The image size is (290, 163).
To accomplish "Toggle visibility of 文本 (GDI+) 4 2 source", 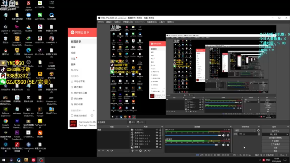I will click(x=157, y=138).
